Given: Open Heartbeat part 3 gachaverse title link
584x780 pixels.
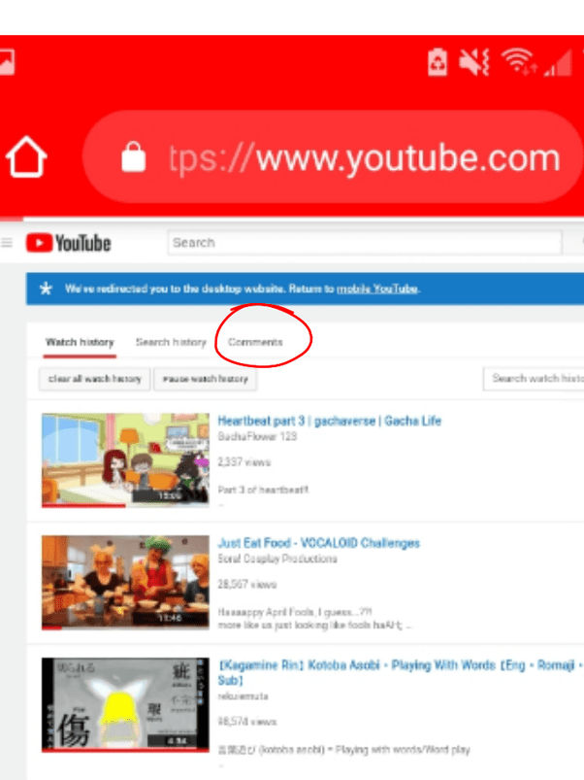Looking at the screenshot, I should [x=329, y=421].
